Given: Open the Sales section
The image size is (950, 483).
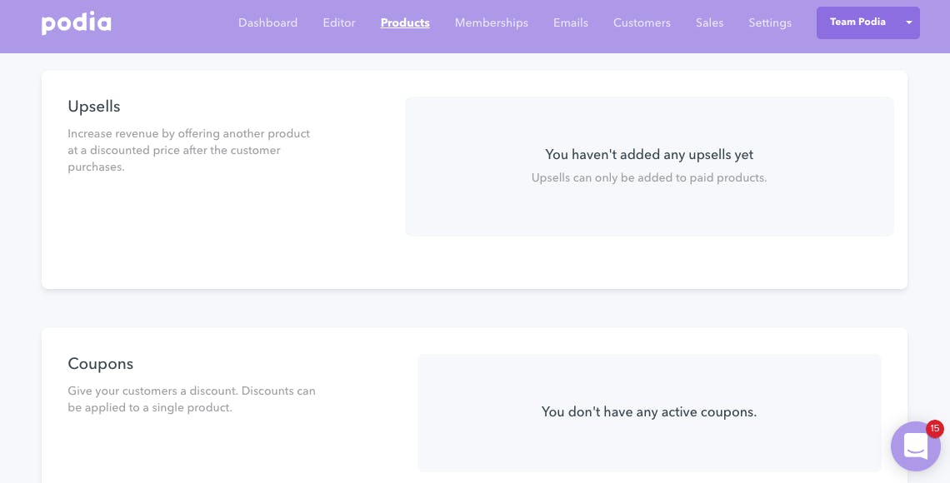Looking at the screenshot, I should pyautogui.click(x=709, y=23).
